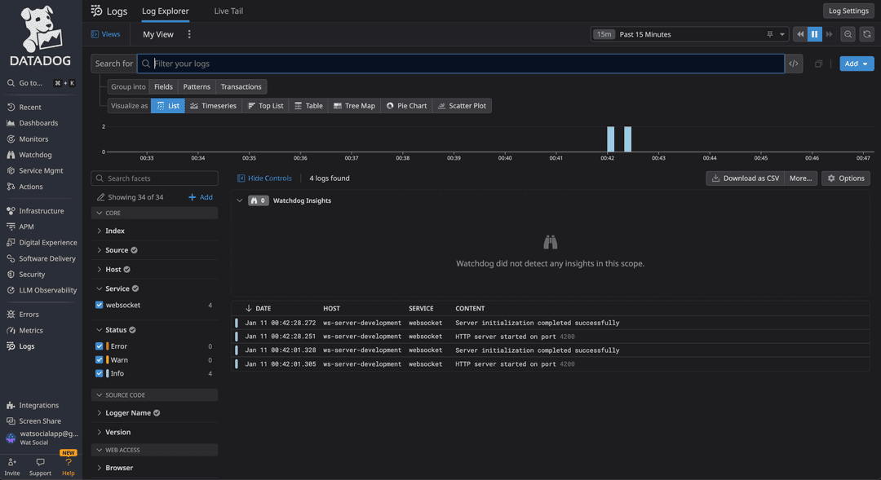
Task: Open Security in the sidebar
Action: [26, 275]
